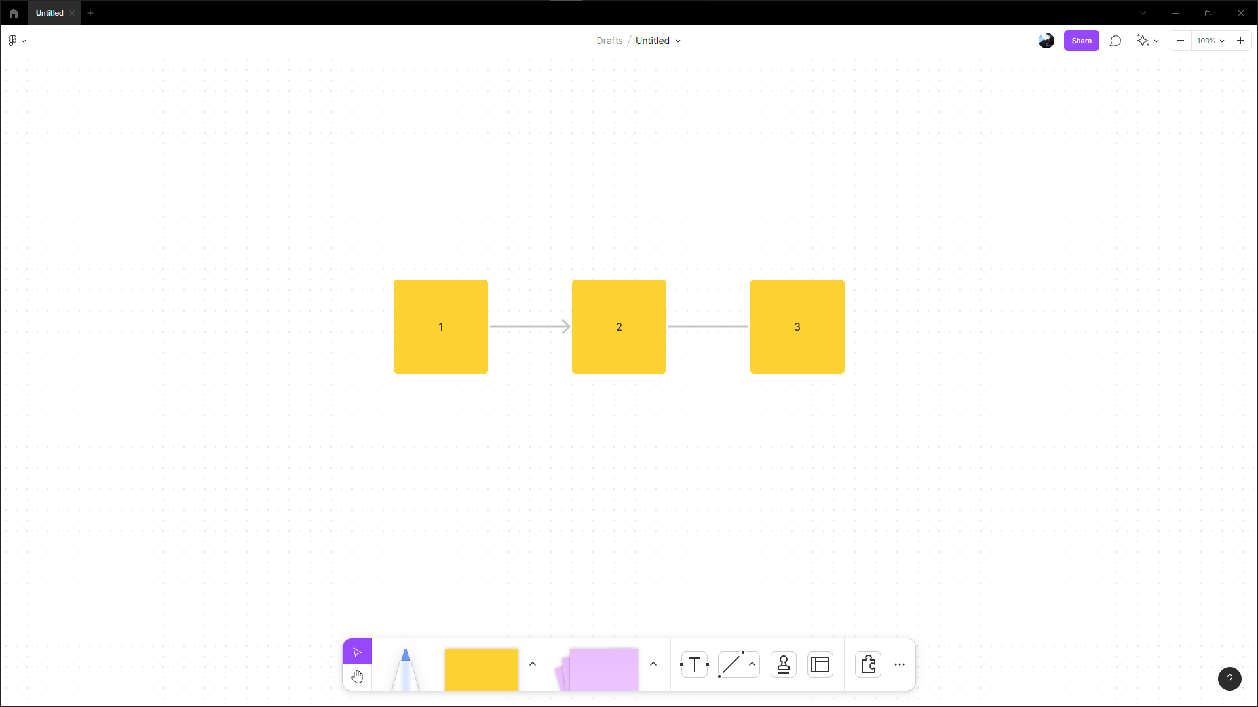Viewport: 1258px width, 707px height.
Task: Select the yellow sticky labeled 3
Action: click(x=797, y=327)
